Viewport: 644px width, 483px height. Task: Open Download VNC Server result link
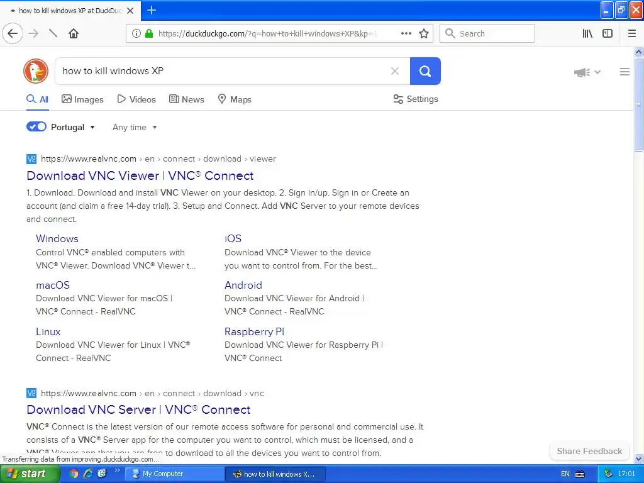(138, 410)
